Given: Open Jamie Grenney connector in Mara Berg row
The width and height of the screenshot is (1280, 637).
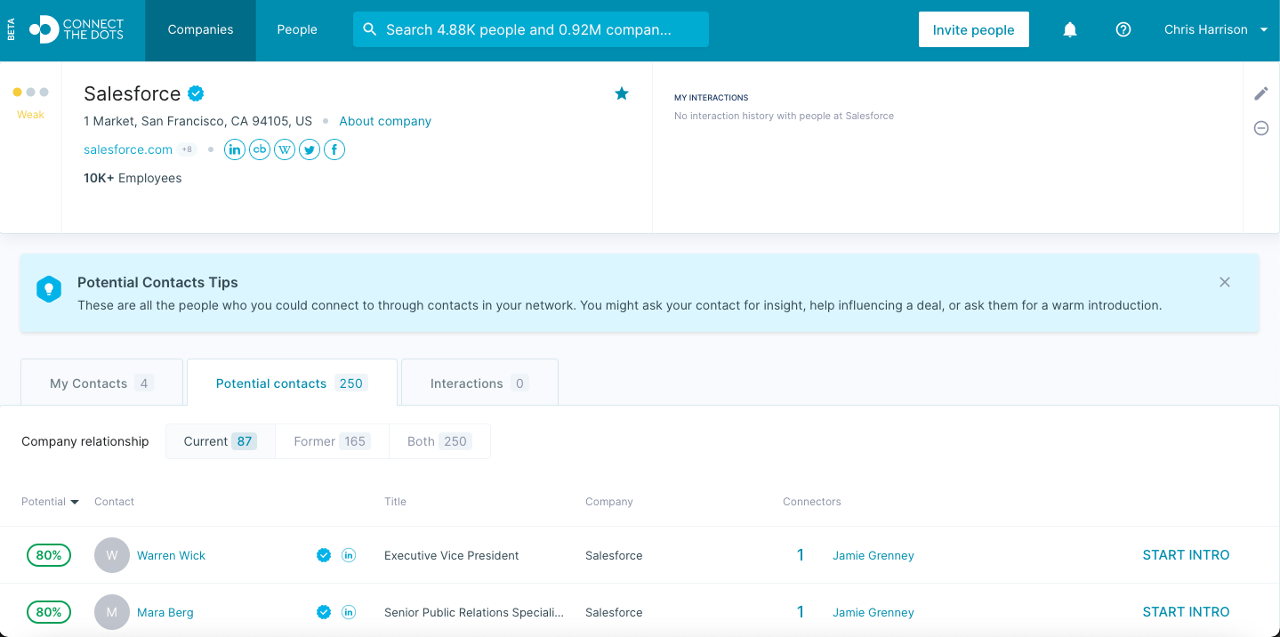Looking at the screenshot, I should click(873, 612).
